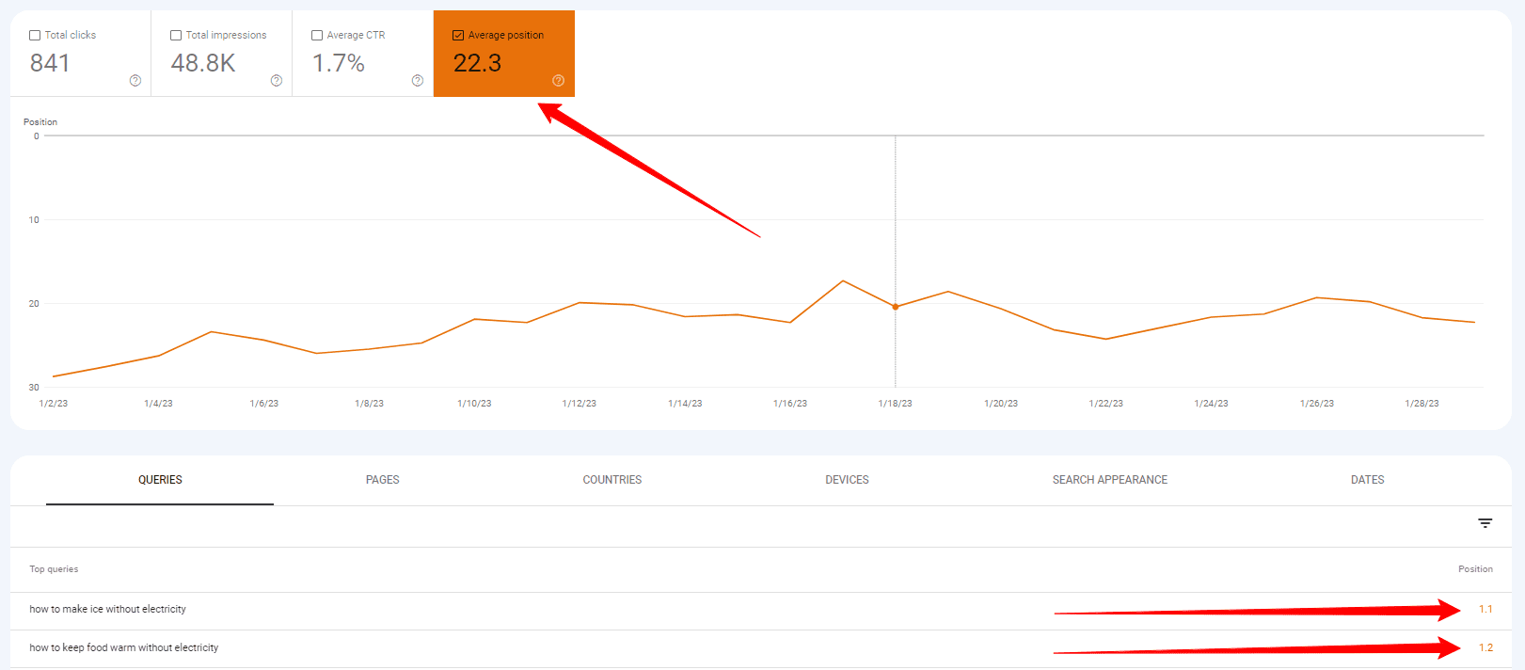Screen dimensions: 1525x670
Task: Enable the Total impressions checkbox
Action: pos(176,36)
